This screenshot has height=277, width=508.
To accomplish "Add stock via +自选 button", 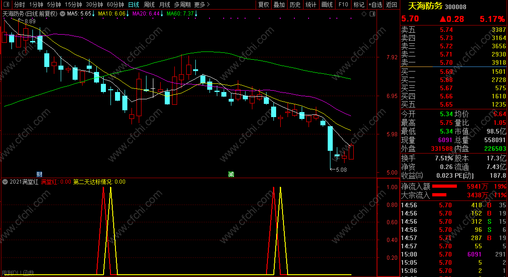I will click(375, 5).
